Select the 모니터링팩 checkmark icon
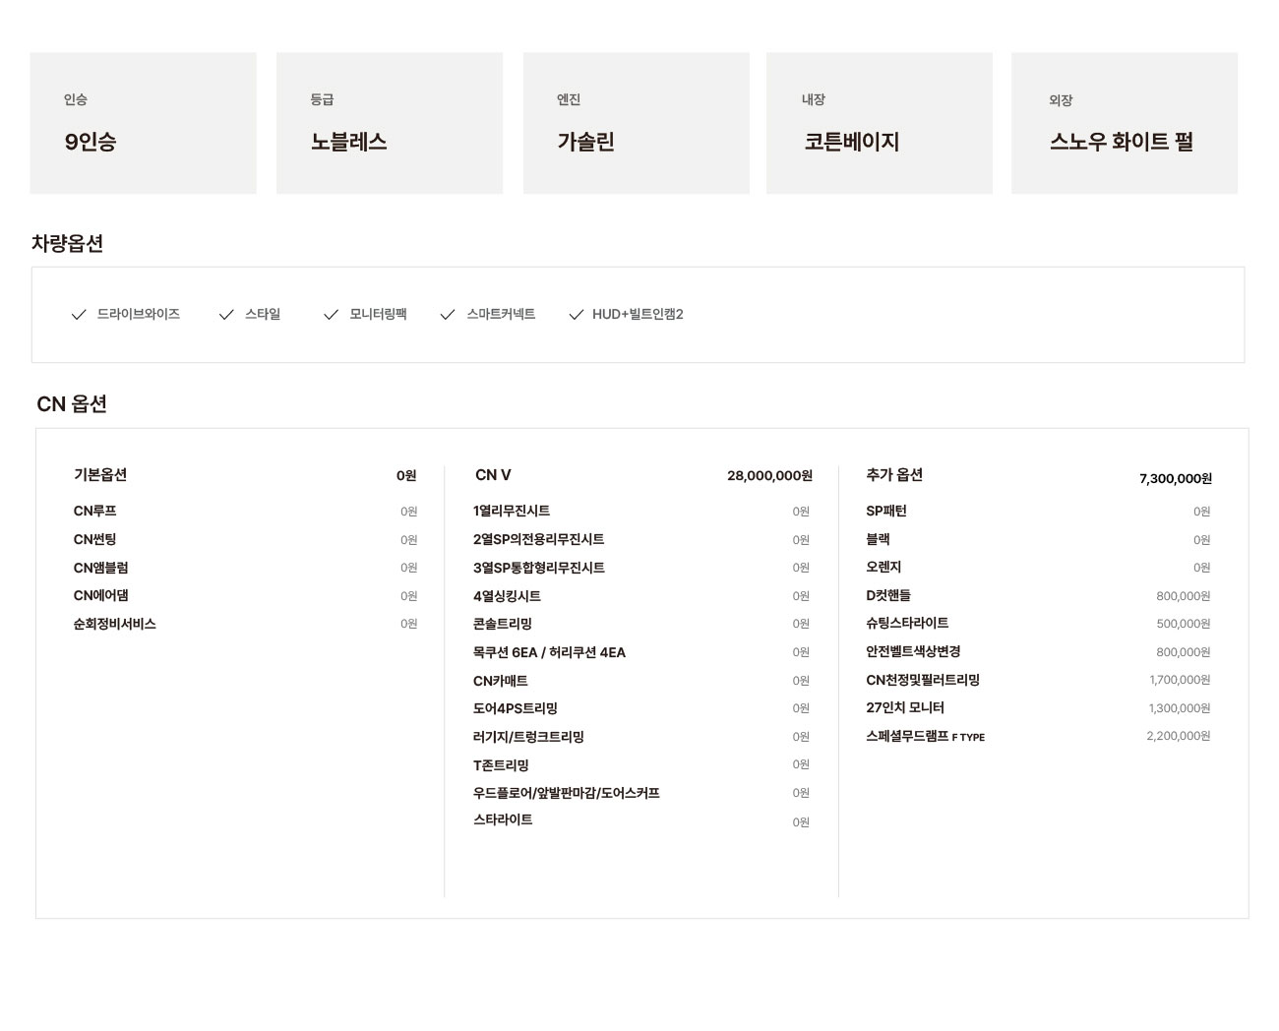The image size is (1279, 1031). point(331,315)
